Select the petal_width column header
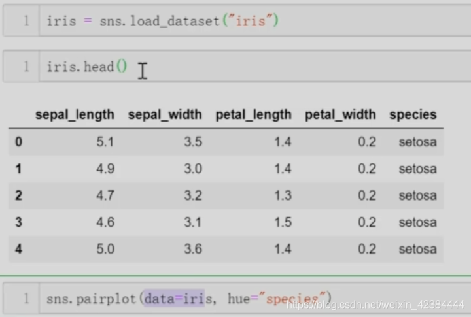This screenshot has height=317, width=471. tap(340, 115)
